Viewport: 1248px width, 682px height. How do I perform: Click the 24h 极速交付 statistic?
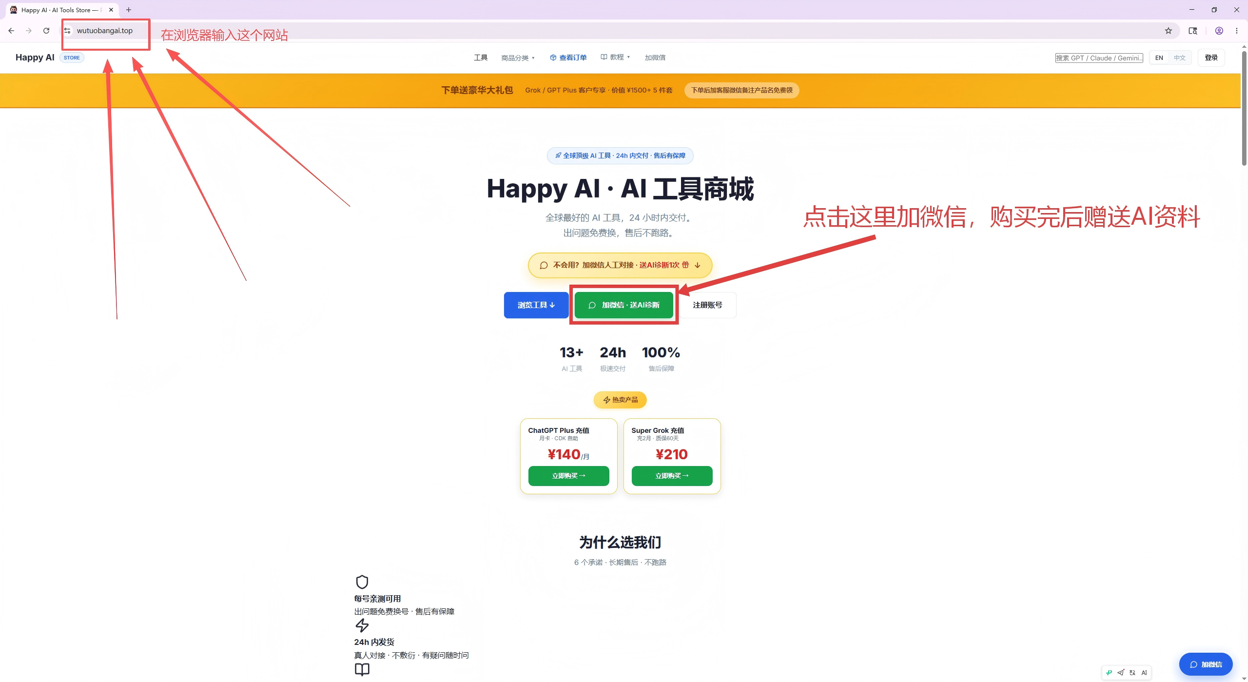pyautogui.click(x=613, y=358)
